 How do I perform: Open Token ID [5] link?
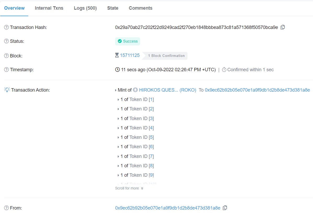(151, 137)
